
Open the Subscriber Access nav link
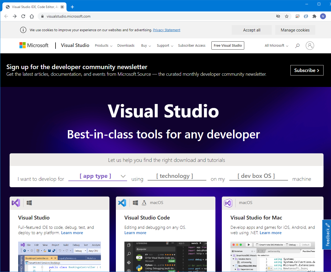(192, 46)
